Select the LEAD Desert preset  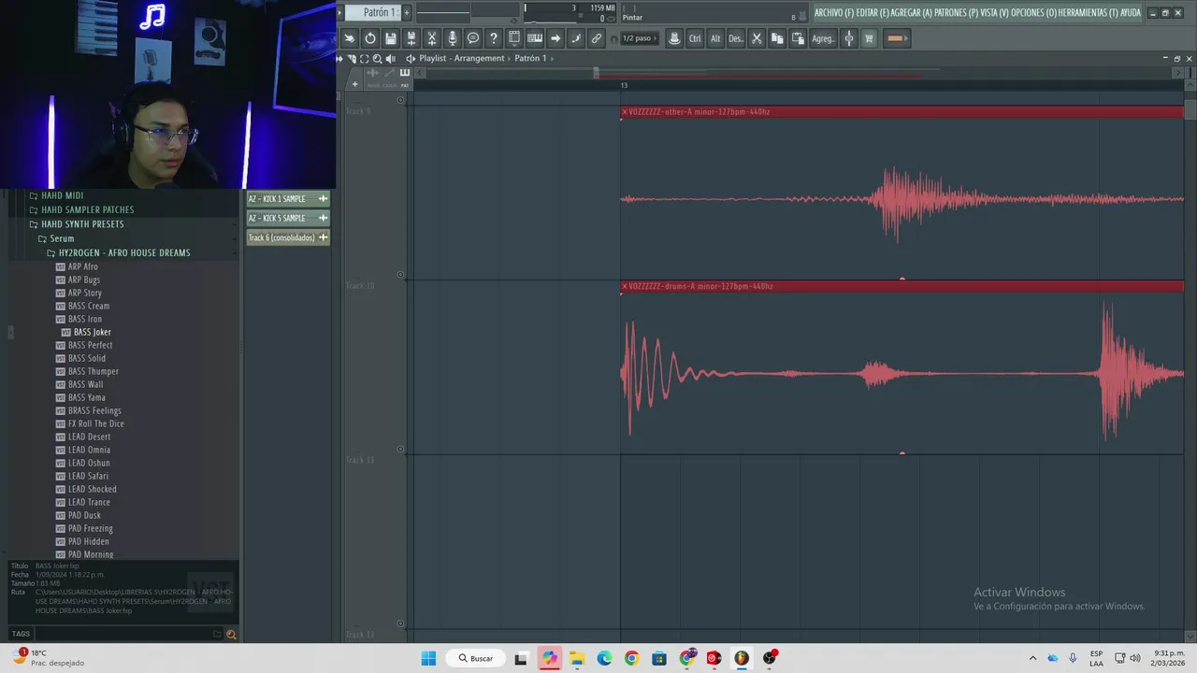click(89, 437)
